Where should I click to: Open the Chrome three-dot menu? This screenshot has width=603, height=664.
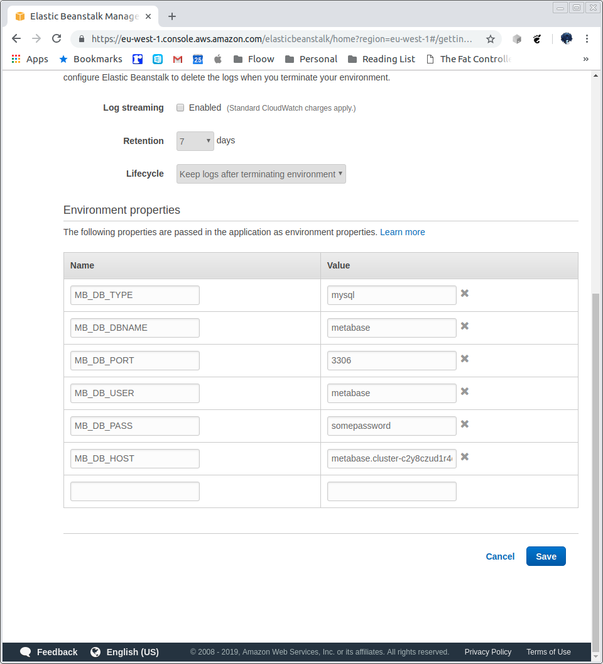(587, 38)
